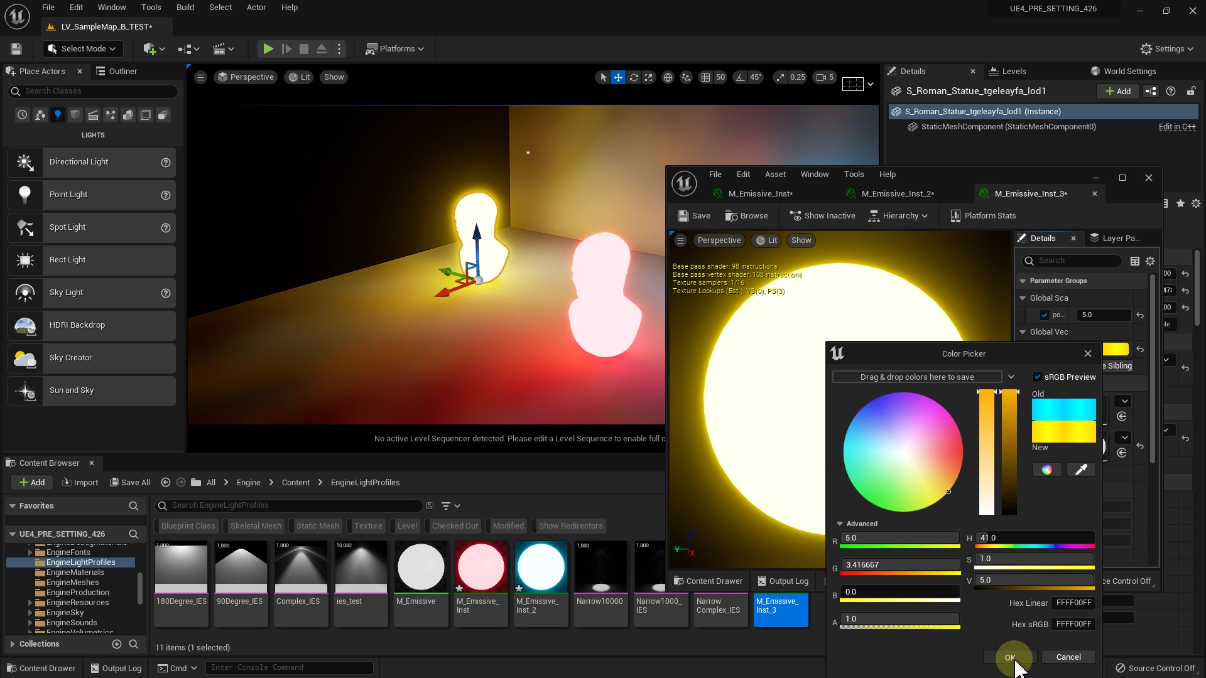Click the Lights category icon
1206x678 pixels.
click(58, 115)
